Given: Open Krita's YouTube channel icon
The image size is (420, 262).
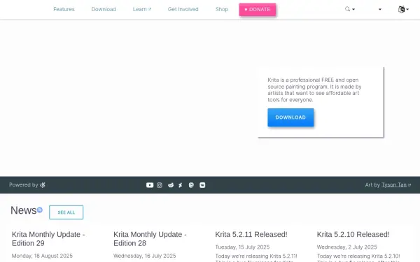Looking at the screenshot, I should (x=150, y=185).
